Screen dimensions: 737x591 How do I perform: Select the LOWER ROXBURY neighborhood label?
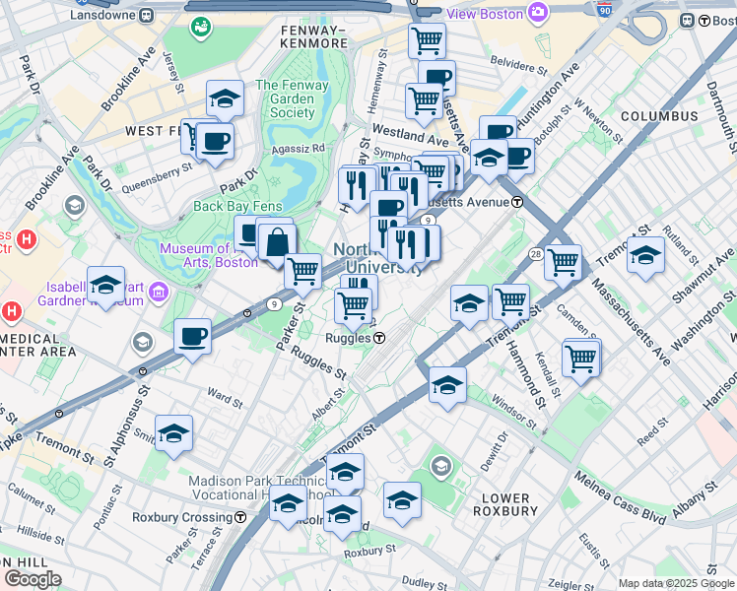[x=505, y=505]
